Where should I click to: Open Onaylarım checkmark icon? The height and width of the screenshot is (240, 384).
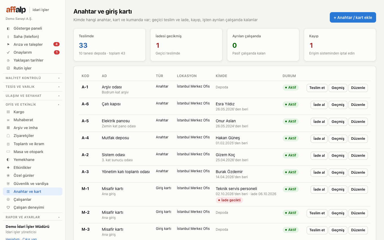click(x=8, y=52)
